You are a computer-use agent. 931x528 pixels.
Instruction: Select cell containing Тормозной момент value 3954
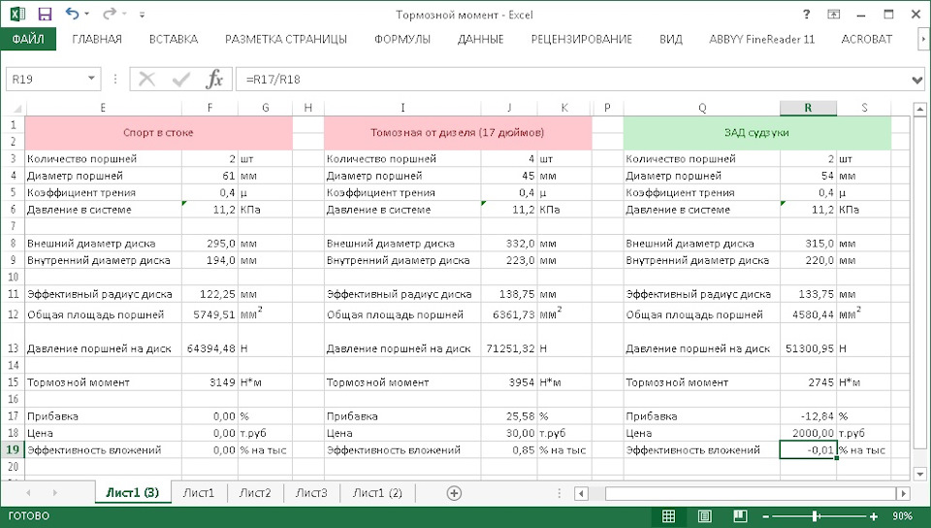click(x=507, y=382)
